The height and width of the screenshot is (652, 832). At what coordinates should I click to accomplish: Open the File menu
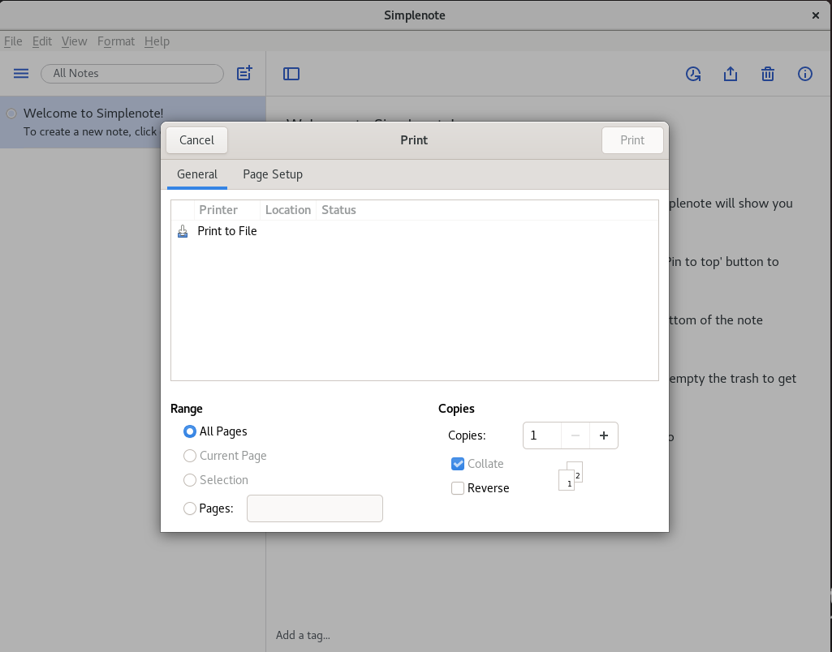13,41
